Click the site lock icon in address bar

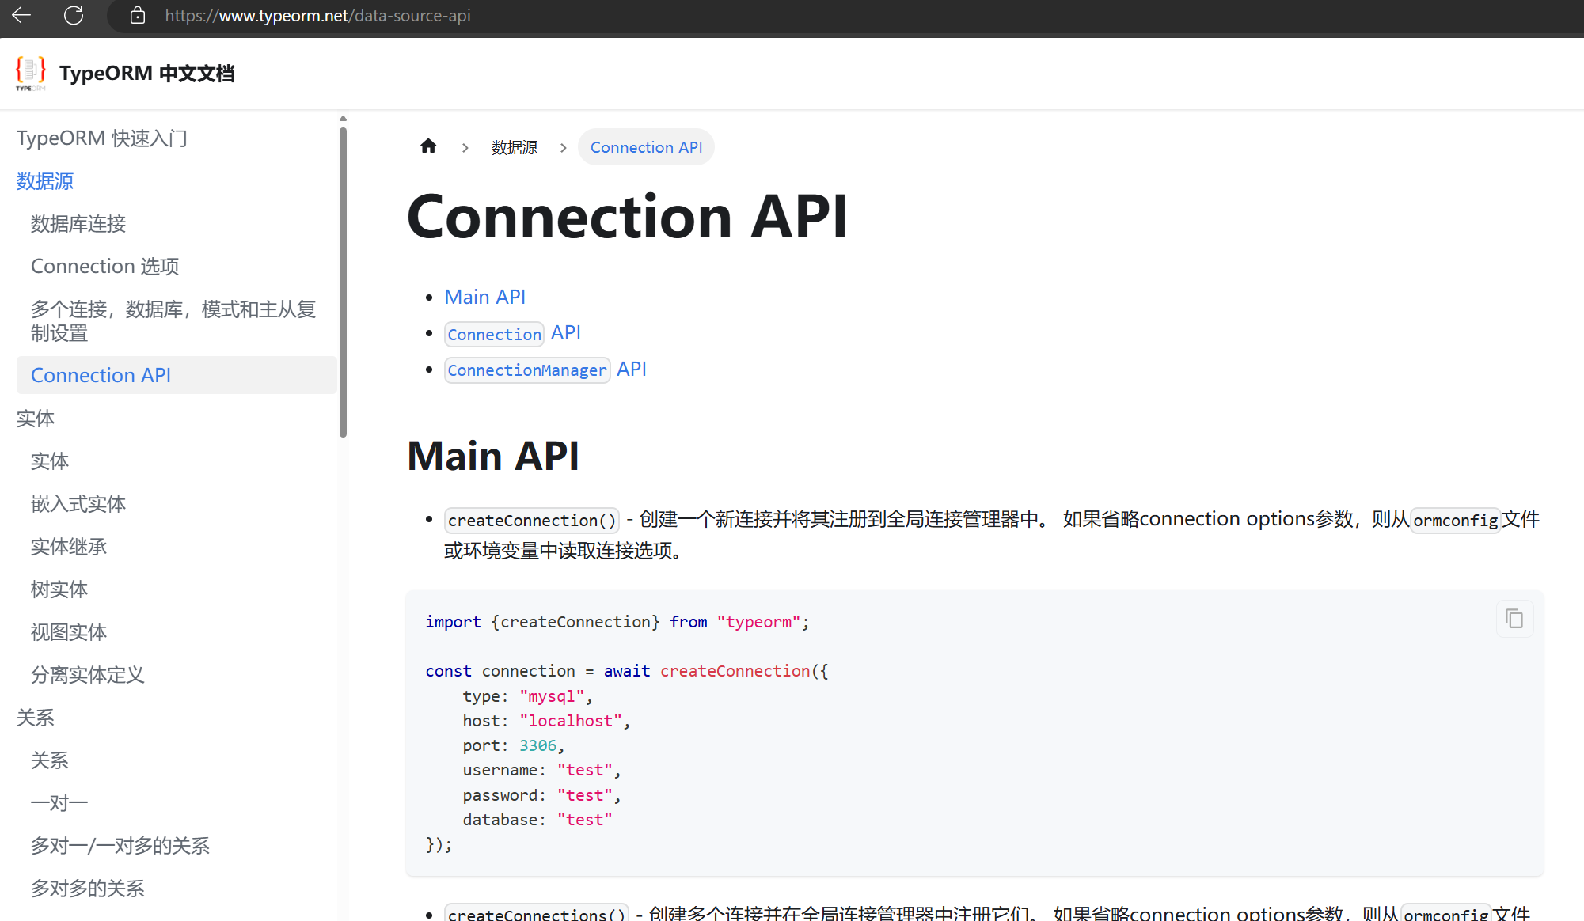coord(138,15)
